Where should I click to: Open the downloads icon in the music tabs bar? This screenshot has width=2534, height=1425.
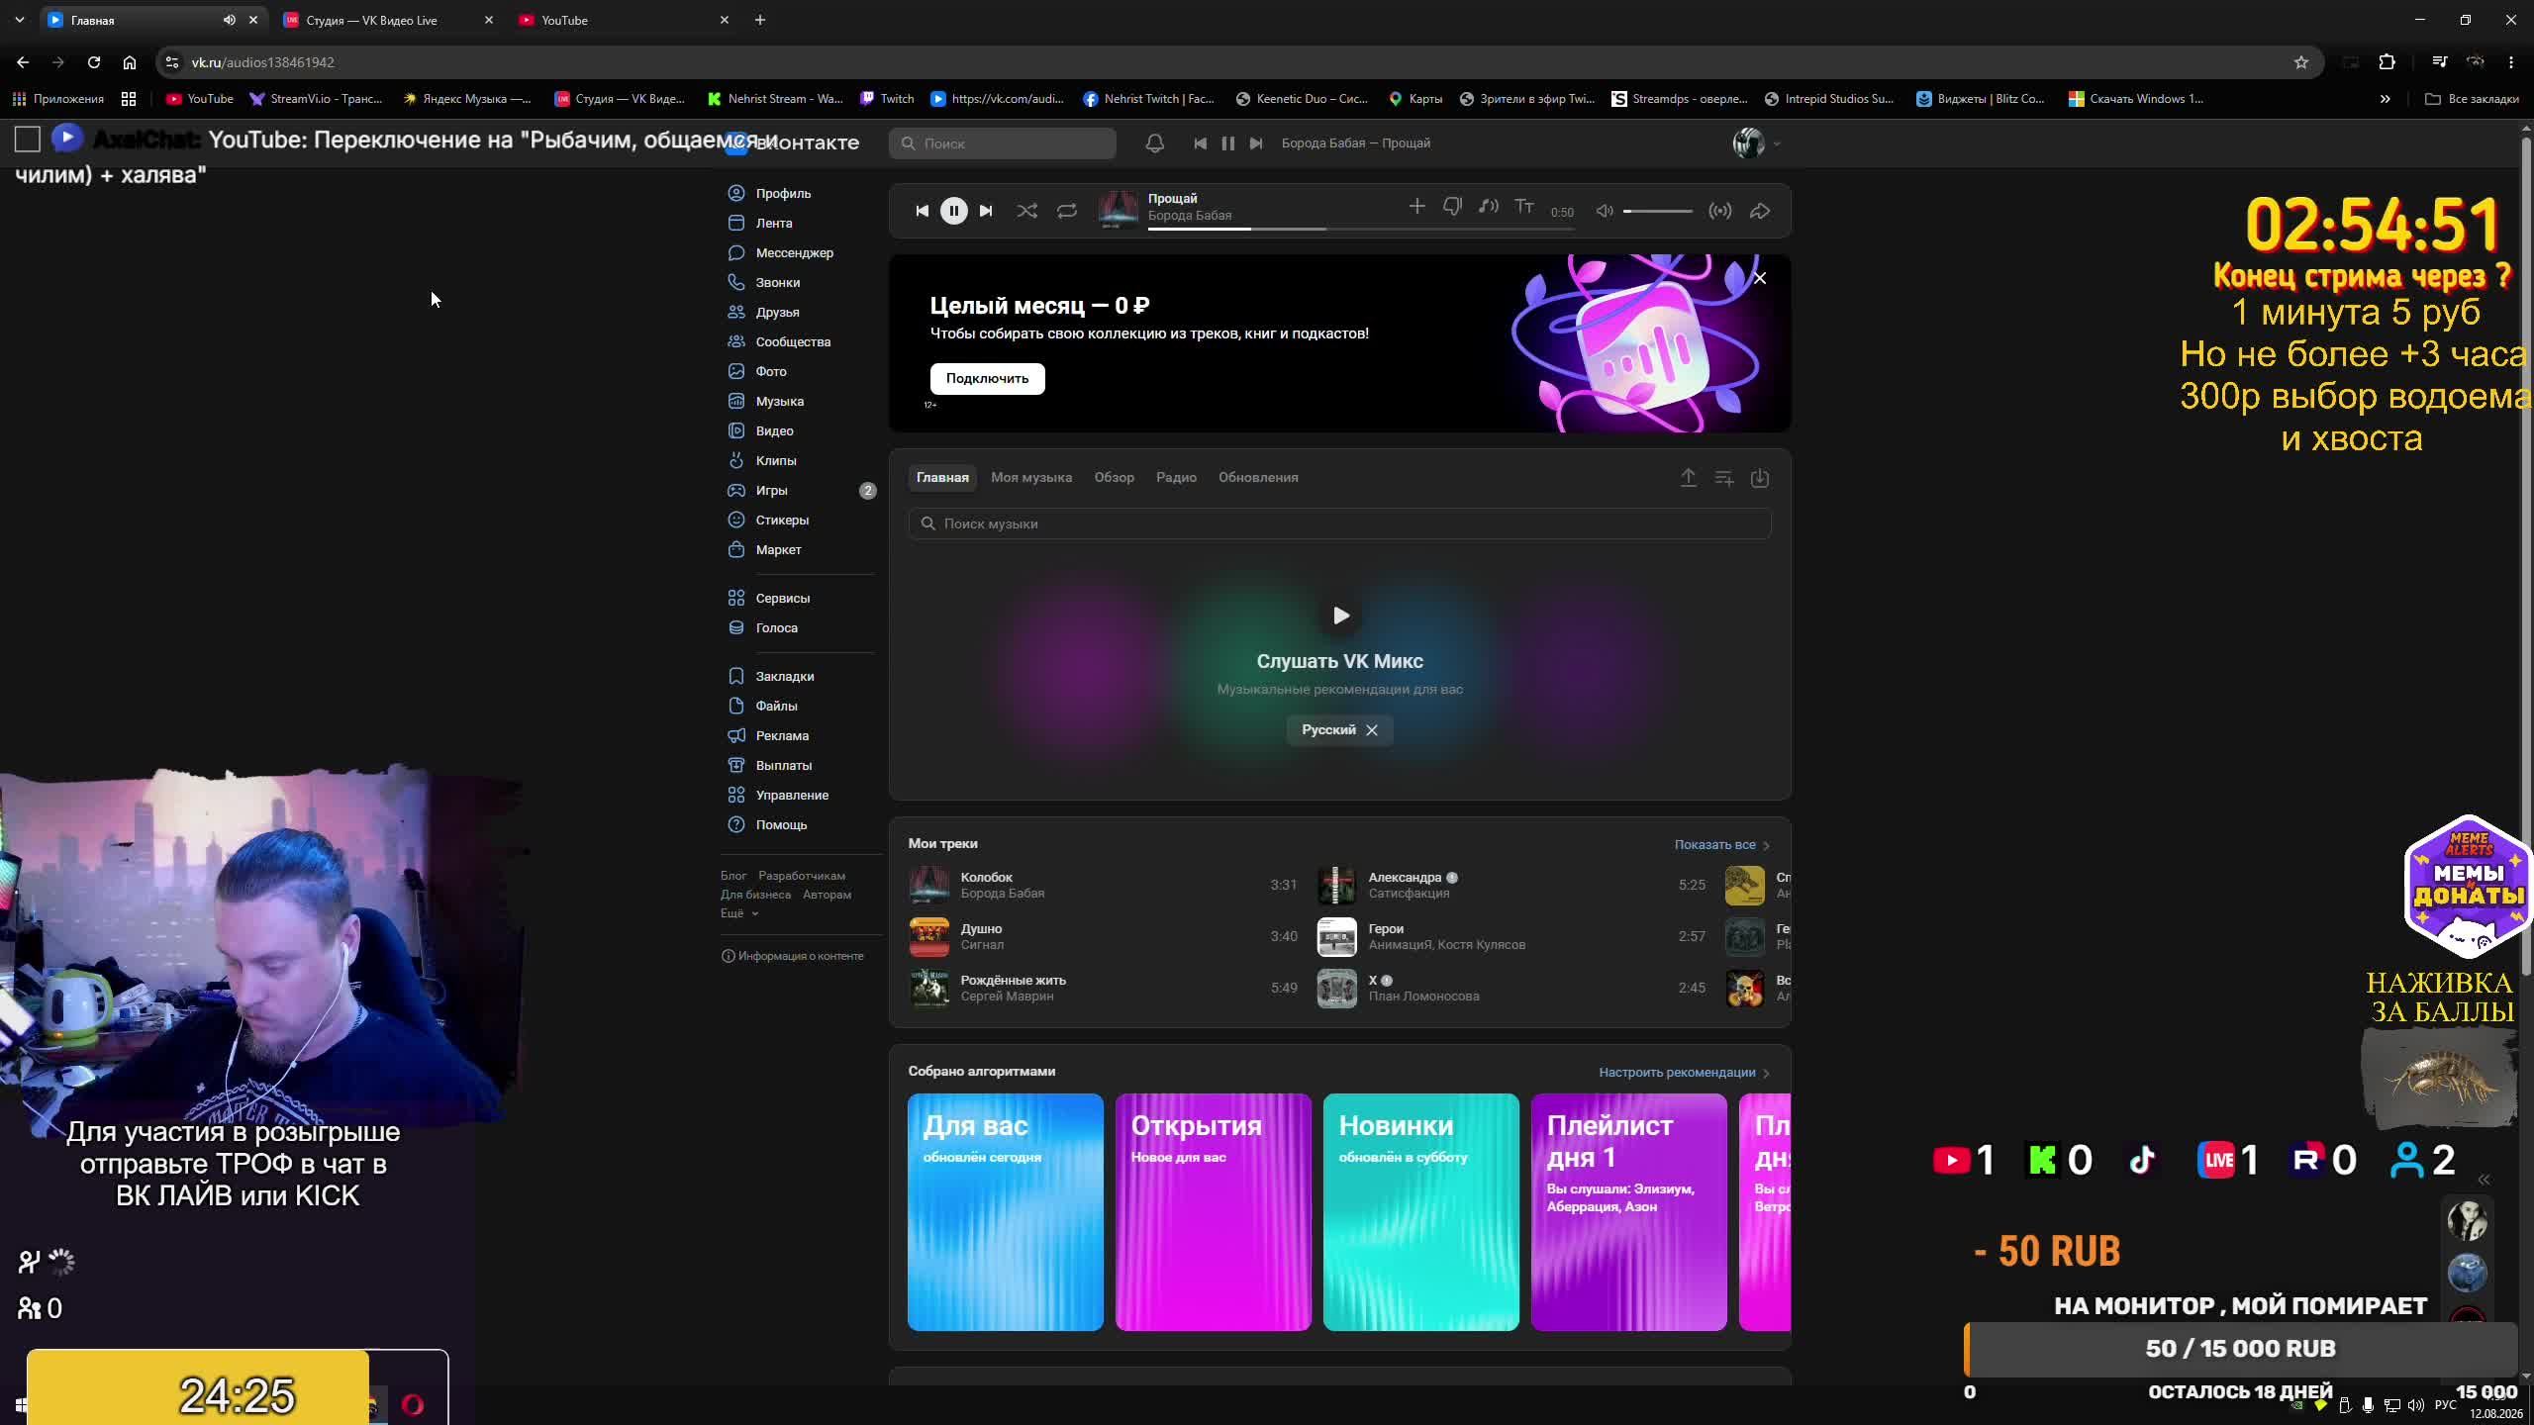[1760, 478]
